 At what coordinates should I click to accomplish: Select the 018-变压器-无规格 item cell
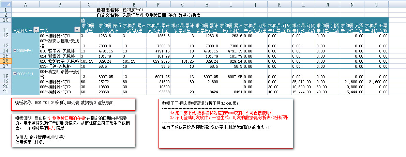pyautogui.click(x=60, y=51)
